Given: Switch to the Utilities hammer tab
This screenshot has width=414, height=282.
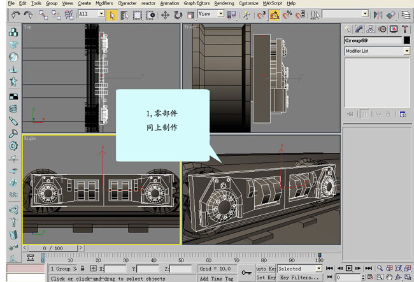Looking at the screenshot, I should coord(404,29).
